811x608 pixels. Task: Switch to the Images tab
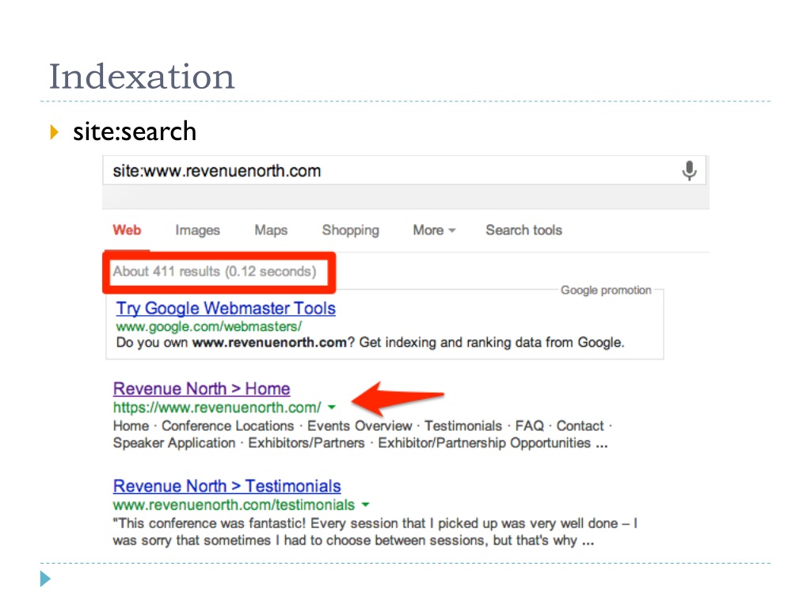point(197,230)
